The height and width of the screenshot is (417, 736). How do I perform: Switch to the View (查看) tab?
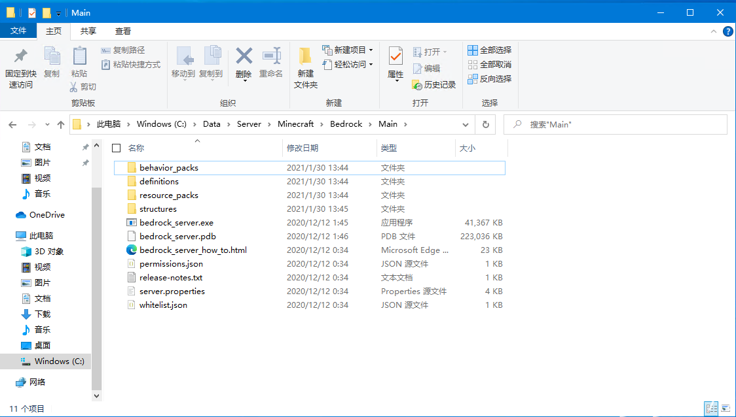coord(123,31)
